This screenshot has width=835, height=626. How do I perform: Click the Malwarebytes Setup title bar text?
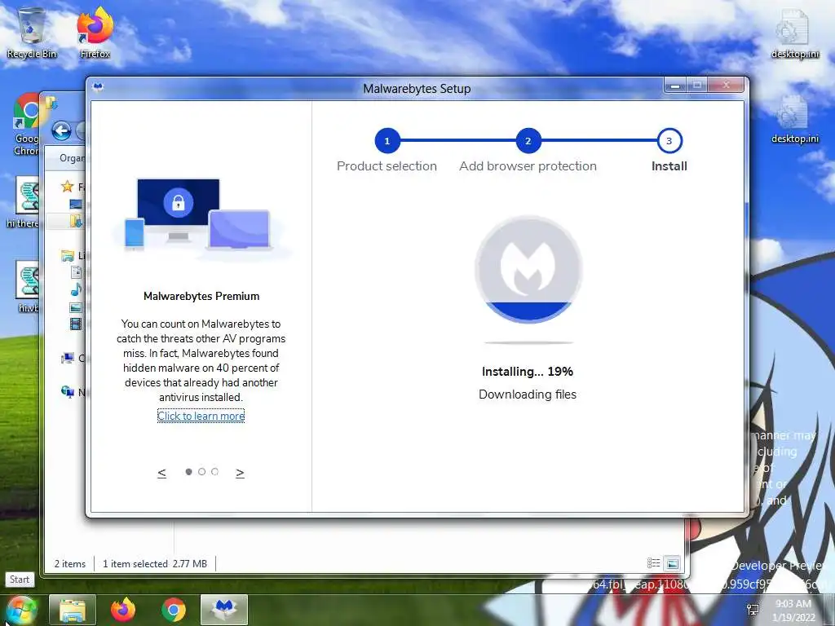(x=417, y=88)
